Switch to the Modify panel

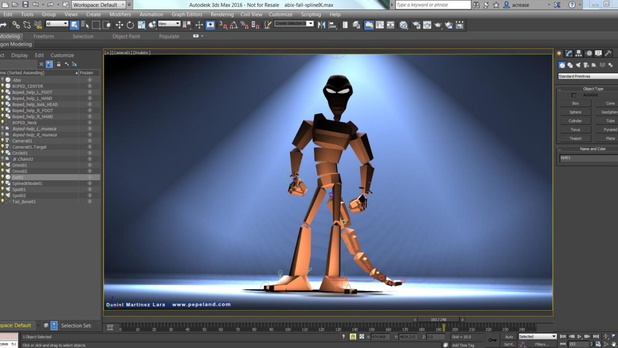click(x=569, y=53)
